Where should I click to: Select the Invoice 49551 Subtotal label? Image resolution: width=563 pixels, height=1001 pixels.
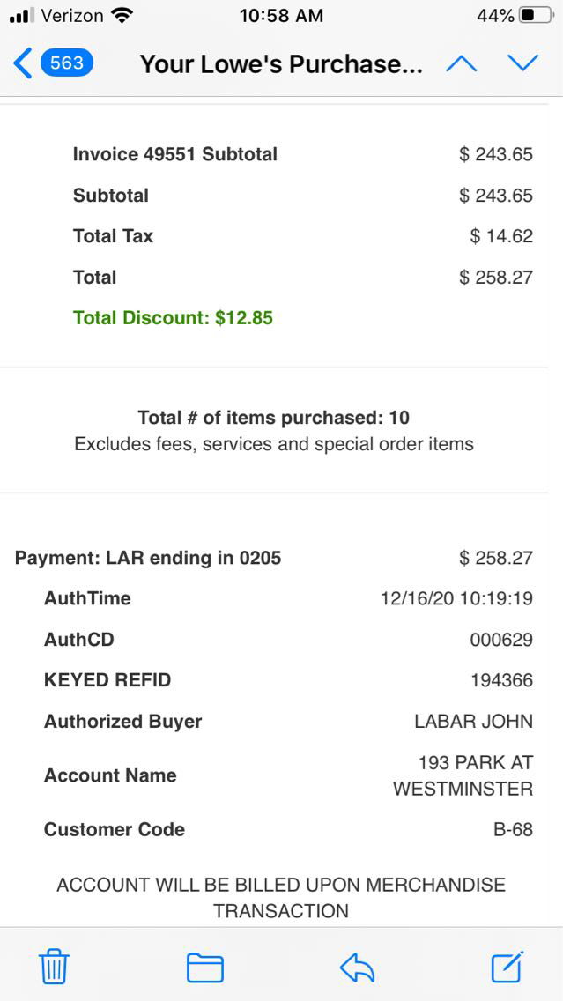174,154
